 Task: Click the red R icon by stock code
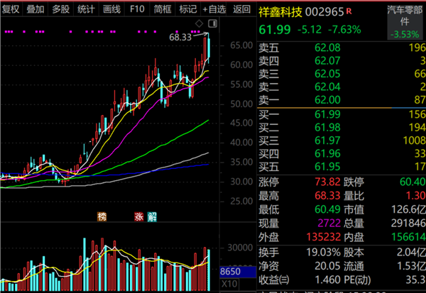click(x=349, y=11)
